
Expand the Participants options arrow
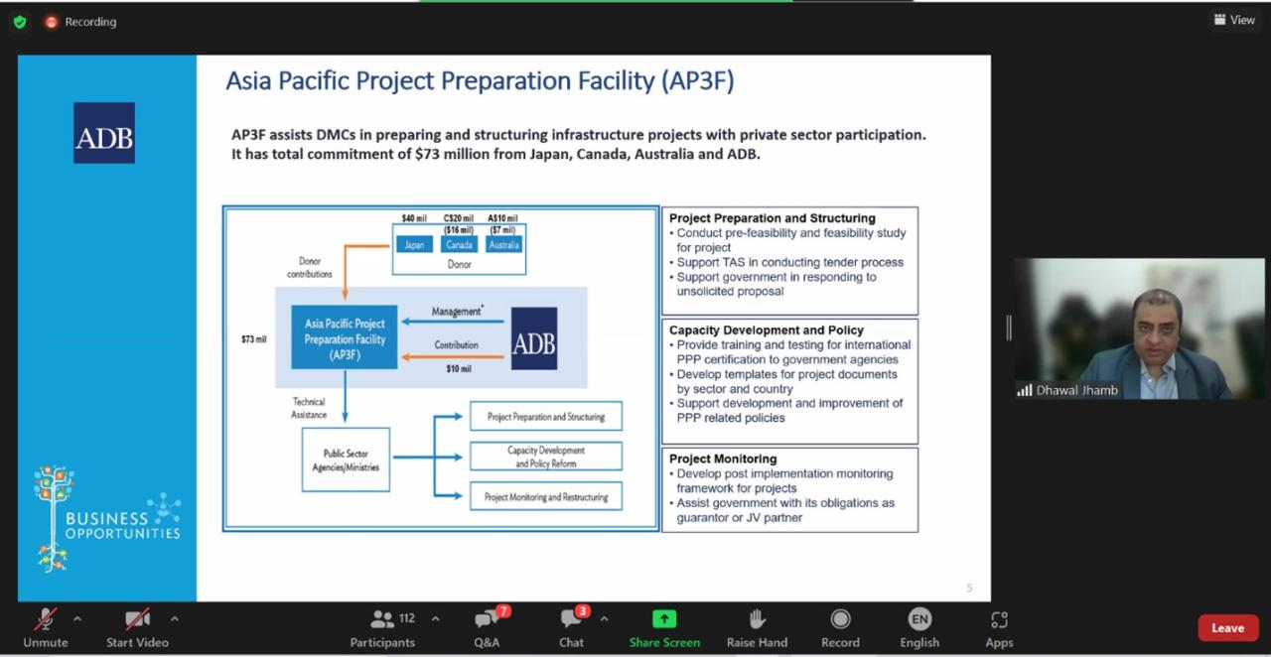435,619
